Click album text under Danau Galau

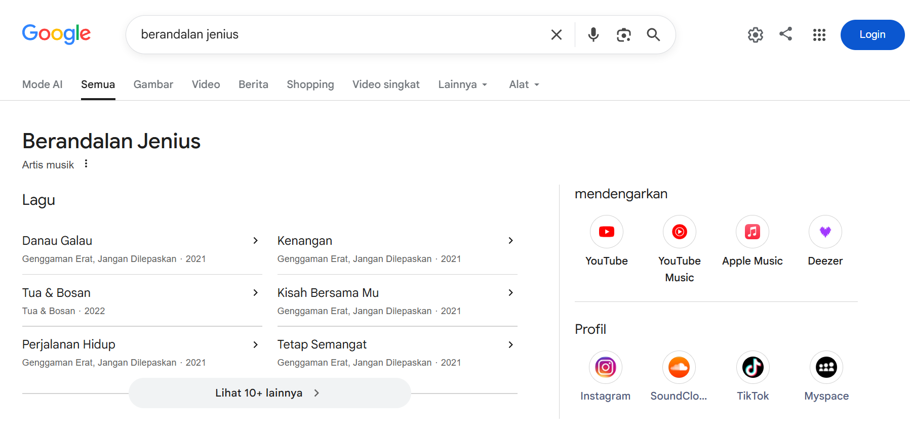(114, 259)
